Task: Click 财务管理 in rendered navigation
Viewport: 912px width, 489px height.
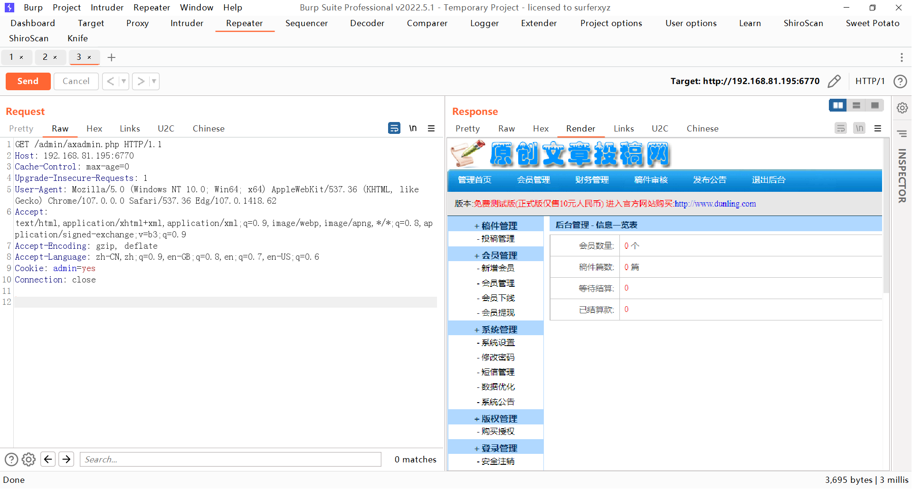Action: pos(592,180)
